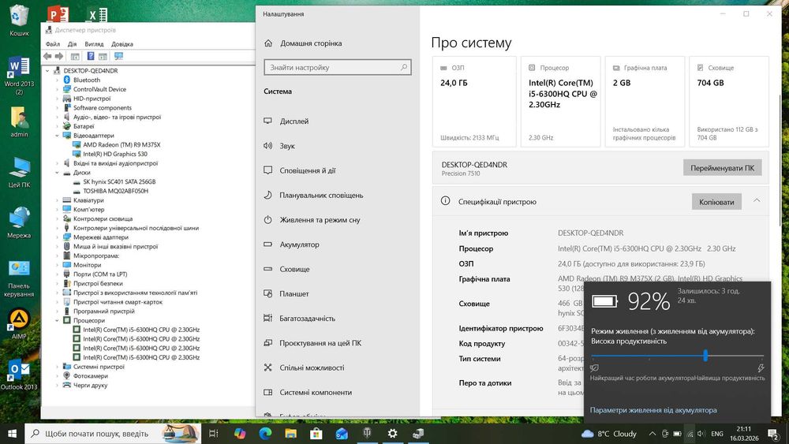
Task: Open the Дія menu in Device Manager
Action: pos(72,43)
